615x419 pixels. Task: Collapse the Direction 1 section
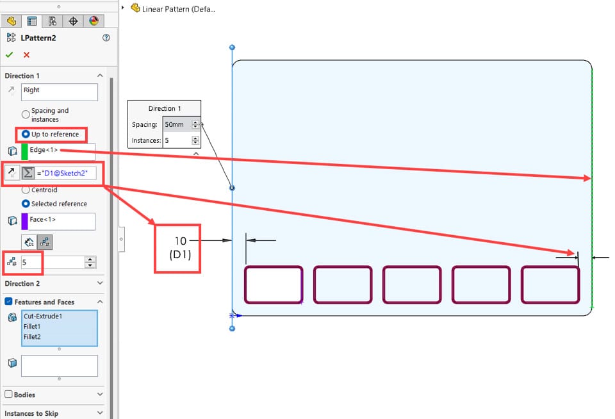pos(100,76)
